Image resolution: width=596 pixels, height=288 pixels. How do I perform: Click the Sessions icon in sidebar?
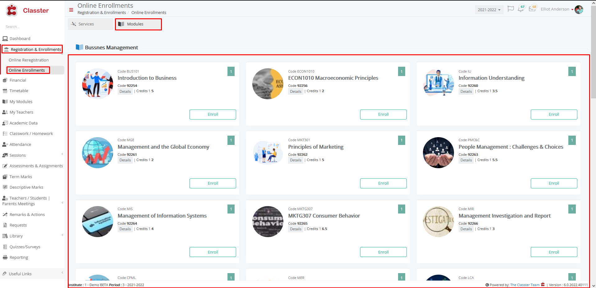point(5,155)
